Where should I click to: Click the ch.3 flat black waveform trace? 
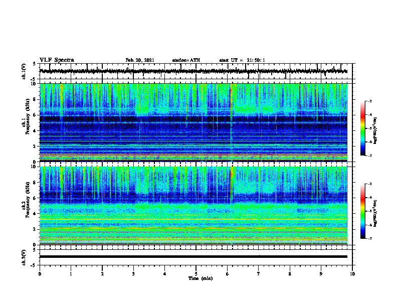[x=193, y=257]
